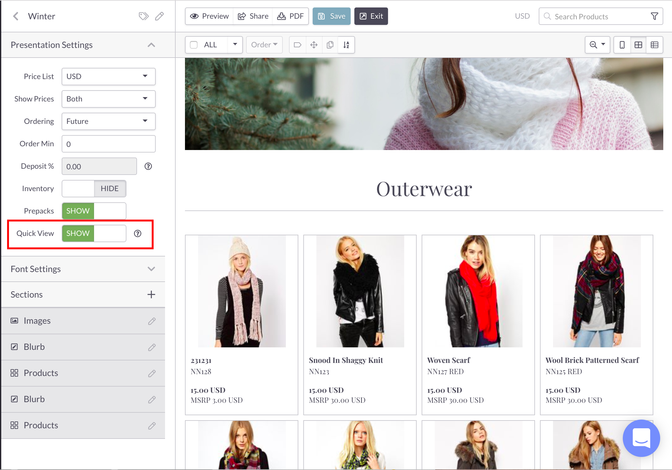Toggle Prepacks SHOW switch
The image size is (672, 470).
click(x=94, y=211)
